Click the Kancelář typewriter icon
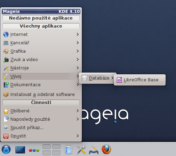The width and height of the screenshot is (176, 156). point(6,43)
